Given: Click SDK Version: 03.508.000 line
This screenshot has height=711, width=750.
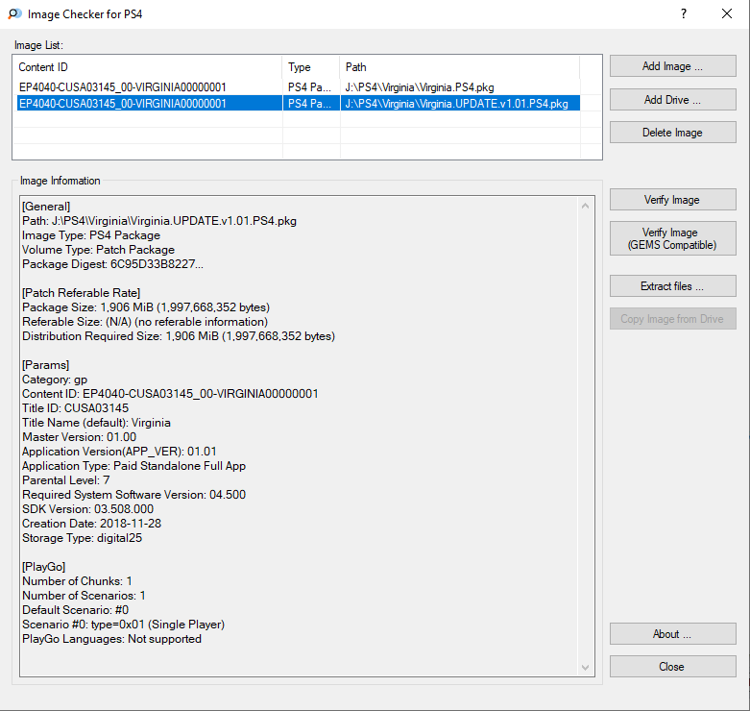Looking at the screenshot, I should [x=87, y=509].
